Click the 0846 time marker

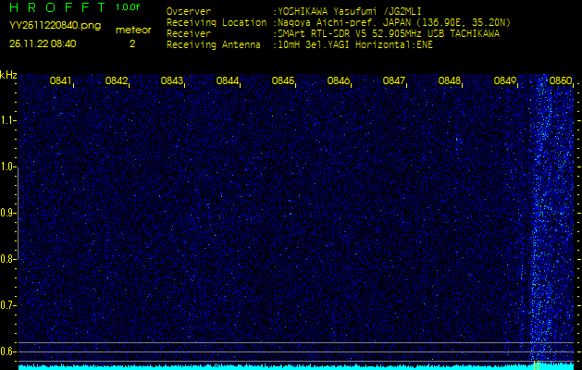[339, 80]
